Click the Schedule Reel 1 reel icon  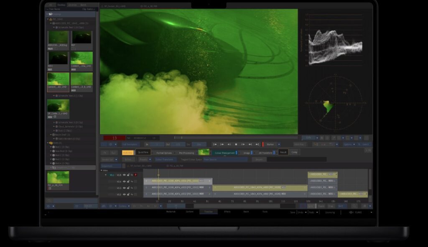coord(56,27)
